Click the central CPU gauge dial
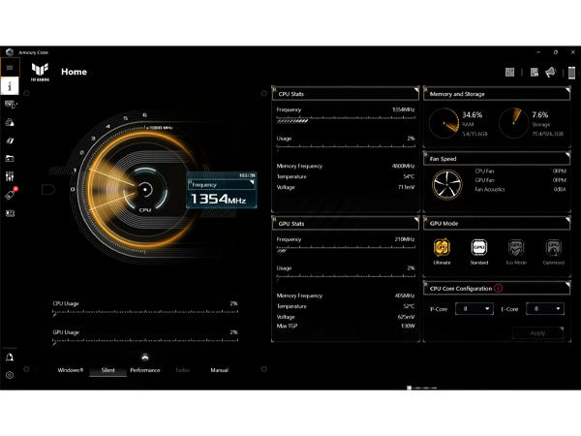This screenshot has height=436, width=581. [145, 190]
